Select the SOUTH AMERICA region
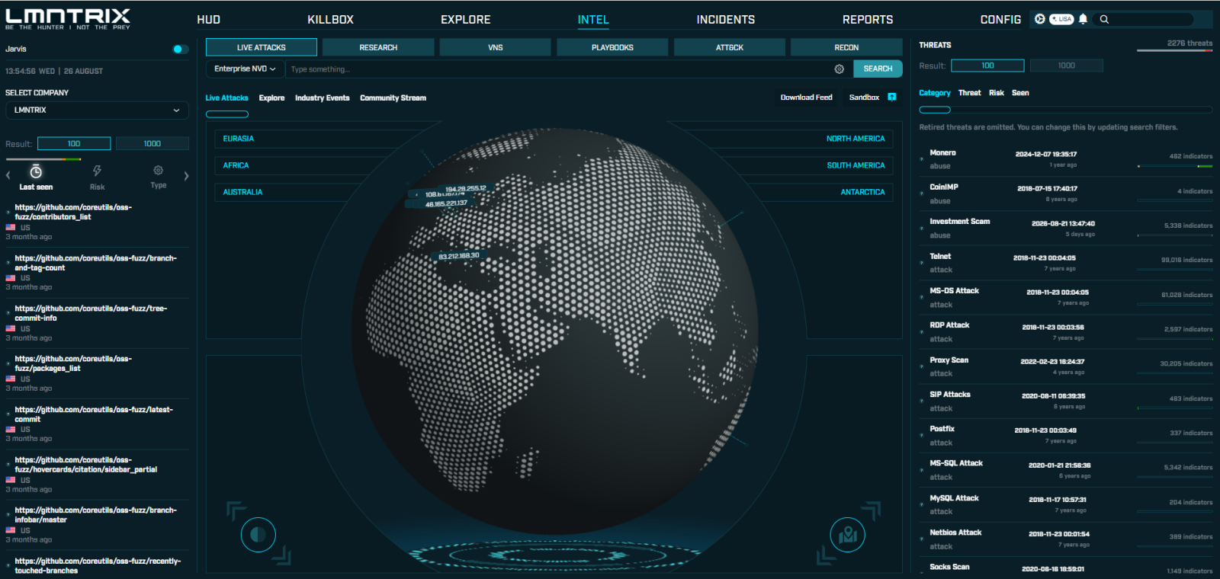 856,165
